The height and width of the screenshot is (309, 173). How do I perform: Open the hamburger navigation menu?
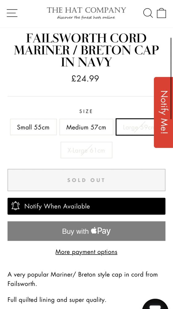point(12,13)
